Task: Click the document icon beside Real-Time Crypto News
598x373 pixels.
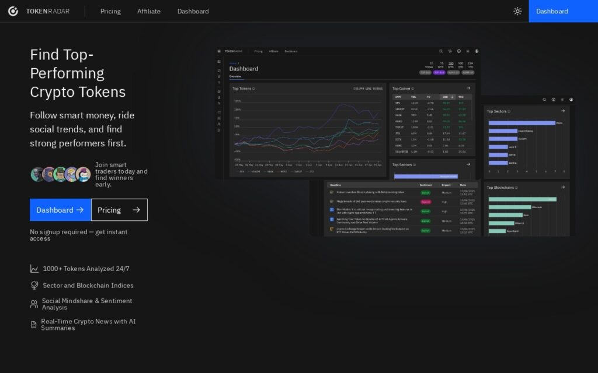Action: [x=33, y=324]
